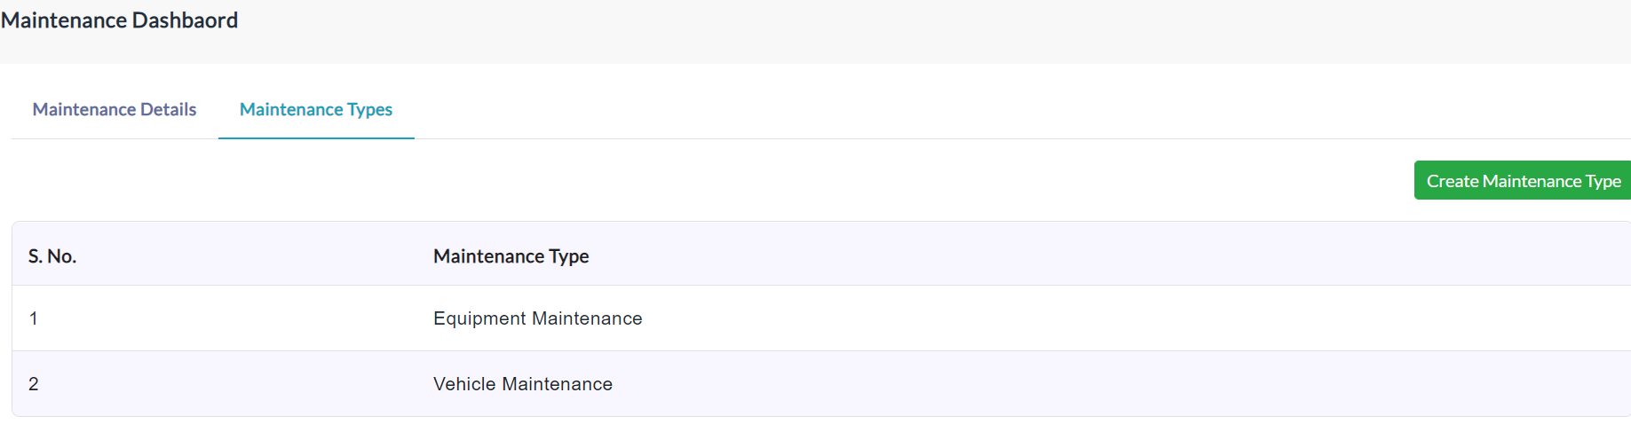Viewport: 1631px width, 424px height.
Task: Pick the last maintenance type listed
Action: pos(523,384)
